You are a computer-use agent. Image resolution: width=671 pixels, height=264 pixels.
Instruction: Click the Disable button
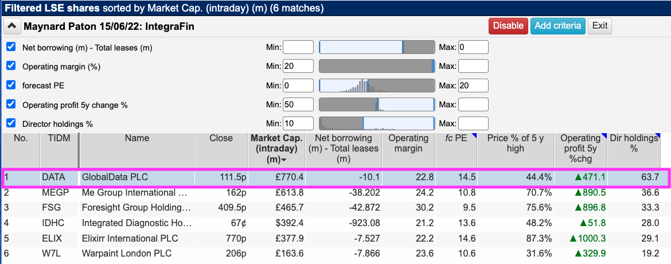(508, 26)
